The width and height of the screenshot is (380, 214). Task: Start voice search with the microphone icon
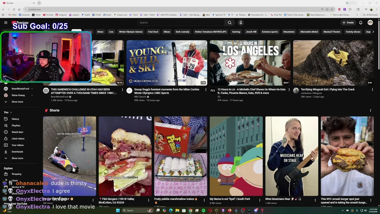click(241, 23)
